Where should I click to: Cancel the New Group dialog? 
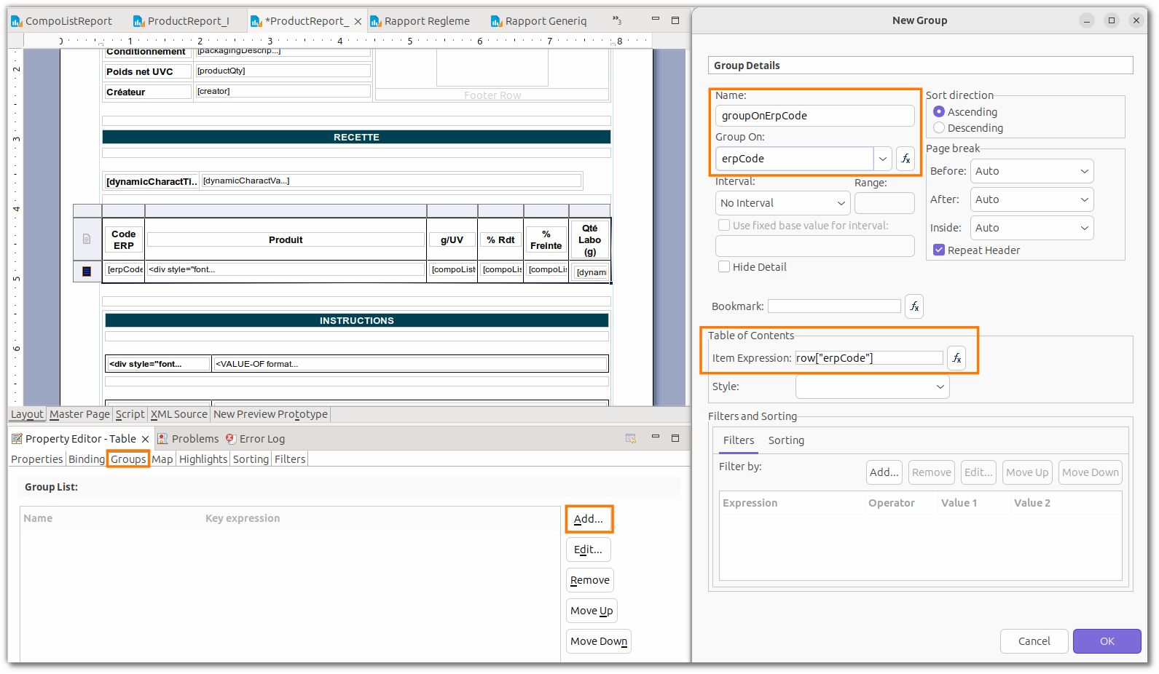coord(1034,641)
